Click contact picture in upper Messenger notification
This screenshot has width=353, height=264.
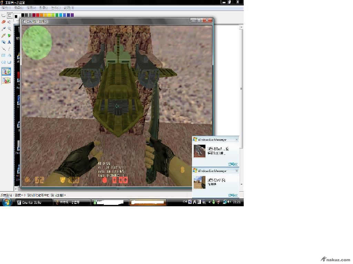[200, 151]
